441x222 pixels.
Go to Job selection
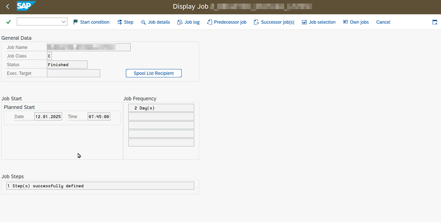318,22
